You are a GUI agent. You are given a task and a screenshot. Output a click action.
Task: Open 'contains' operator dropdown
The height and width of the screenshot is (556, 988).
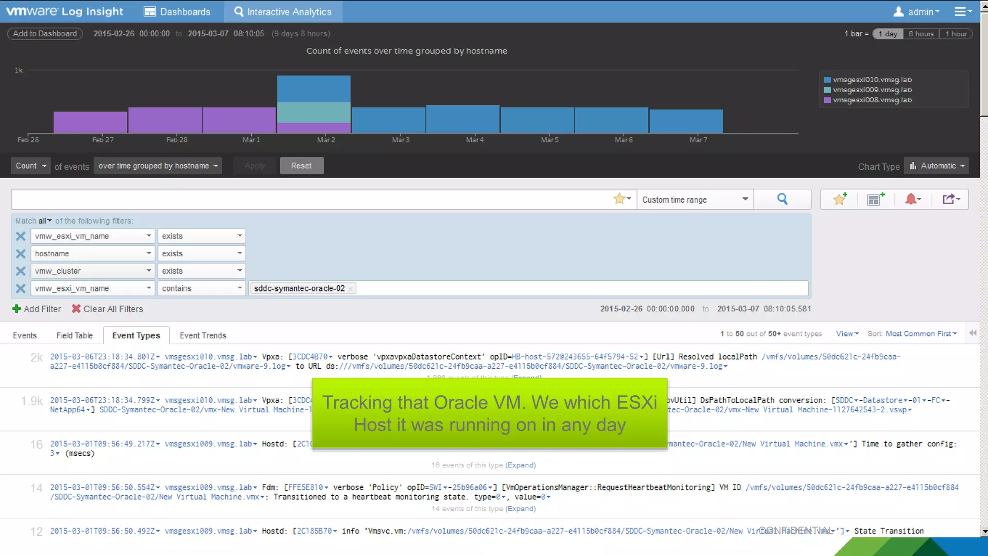[x=202, y=288]
